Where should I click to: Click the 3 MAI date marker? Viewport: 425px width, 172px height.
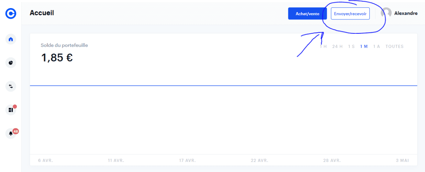402,160
